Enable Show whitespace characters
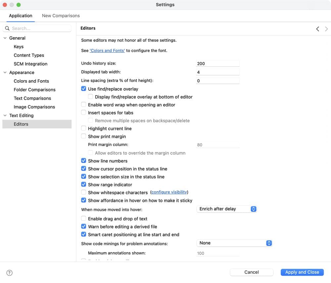 click(84, 192)
